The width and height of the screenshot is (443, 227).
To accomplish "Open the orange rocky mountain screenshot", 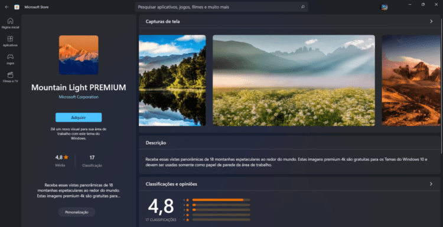I will click(x=411, y=80).
